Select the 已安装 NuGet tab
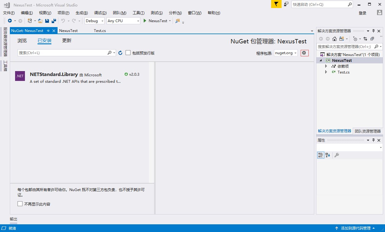The height and width of the screenshot is (232, 385). pos(45,41)
